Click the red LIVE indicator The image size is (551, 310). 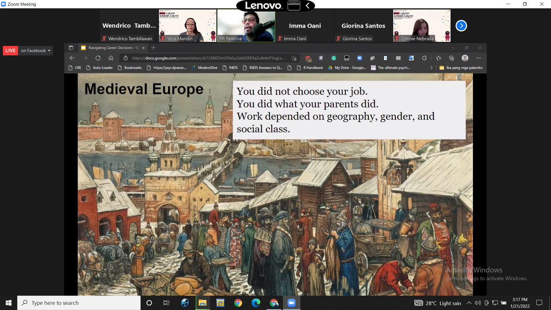[x=10, y=51]
